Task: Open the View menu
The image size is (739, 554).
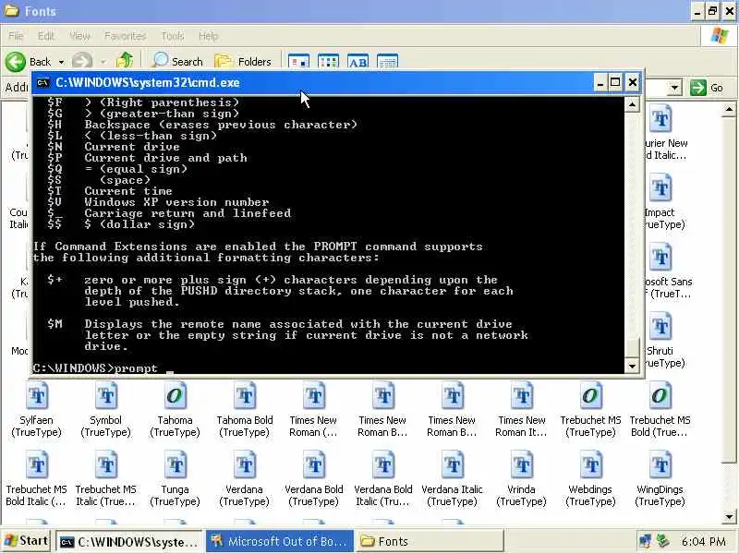Action: [79, 36]
